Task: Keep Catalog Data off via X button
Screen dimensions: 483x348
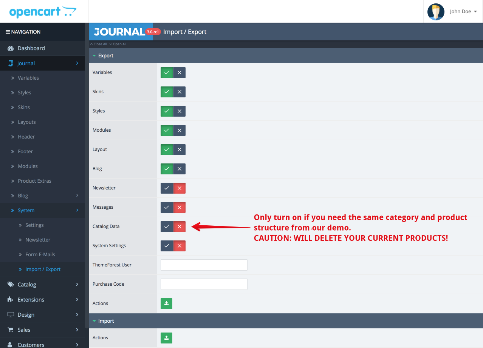Action: tap(180, 226)
